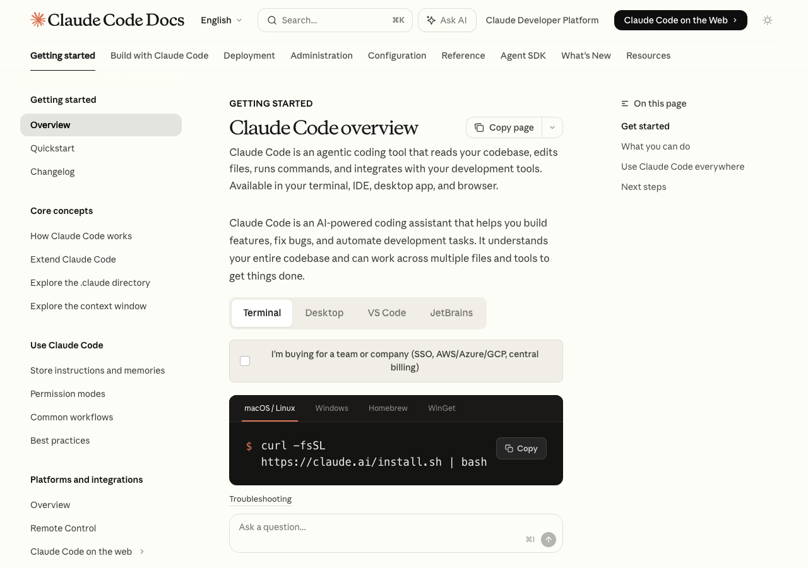
Task: Submit question with the arrow send icon
Action: click(x=549, y=540)
